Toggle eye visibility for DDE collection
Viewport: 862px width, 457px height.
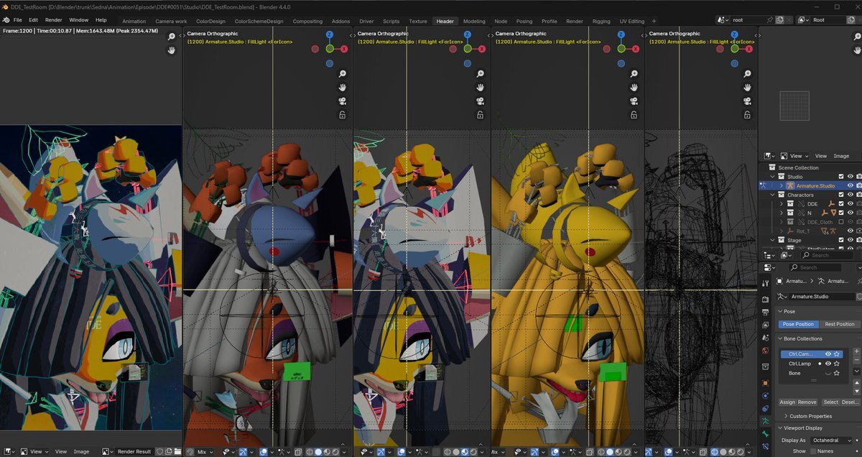click(851, 204)
